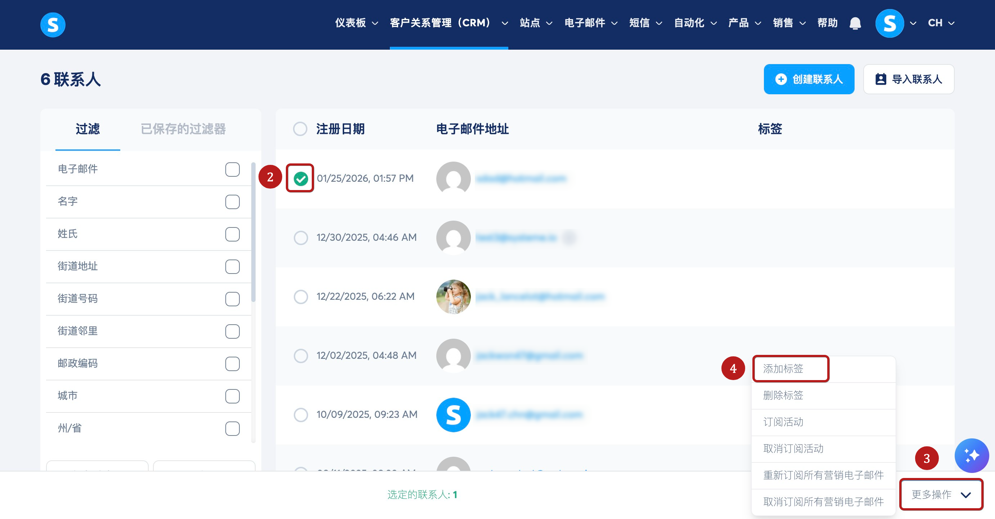Switch to 已保存的过滤器 tab
Image resolution: width=995 pixels, height=519 pixels.
pos(183,129)
